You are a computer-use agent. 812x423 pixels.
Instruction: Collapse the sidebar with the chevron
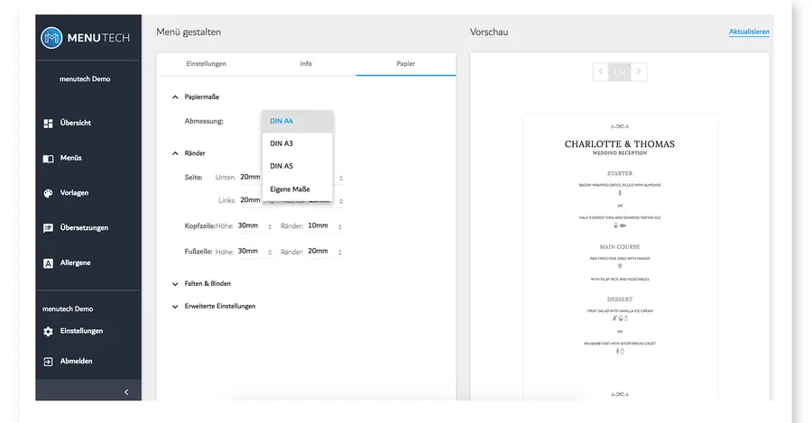pos(125,391)
